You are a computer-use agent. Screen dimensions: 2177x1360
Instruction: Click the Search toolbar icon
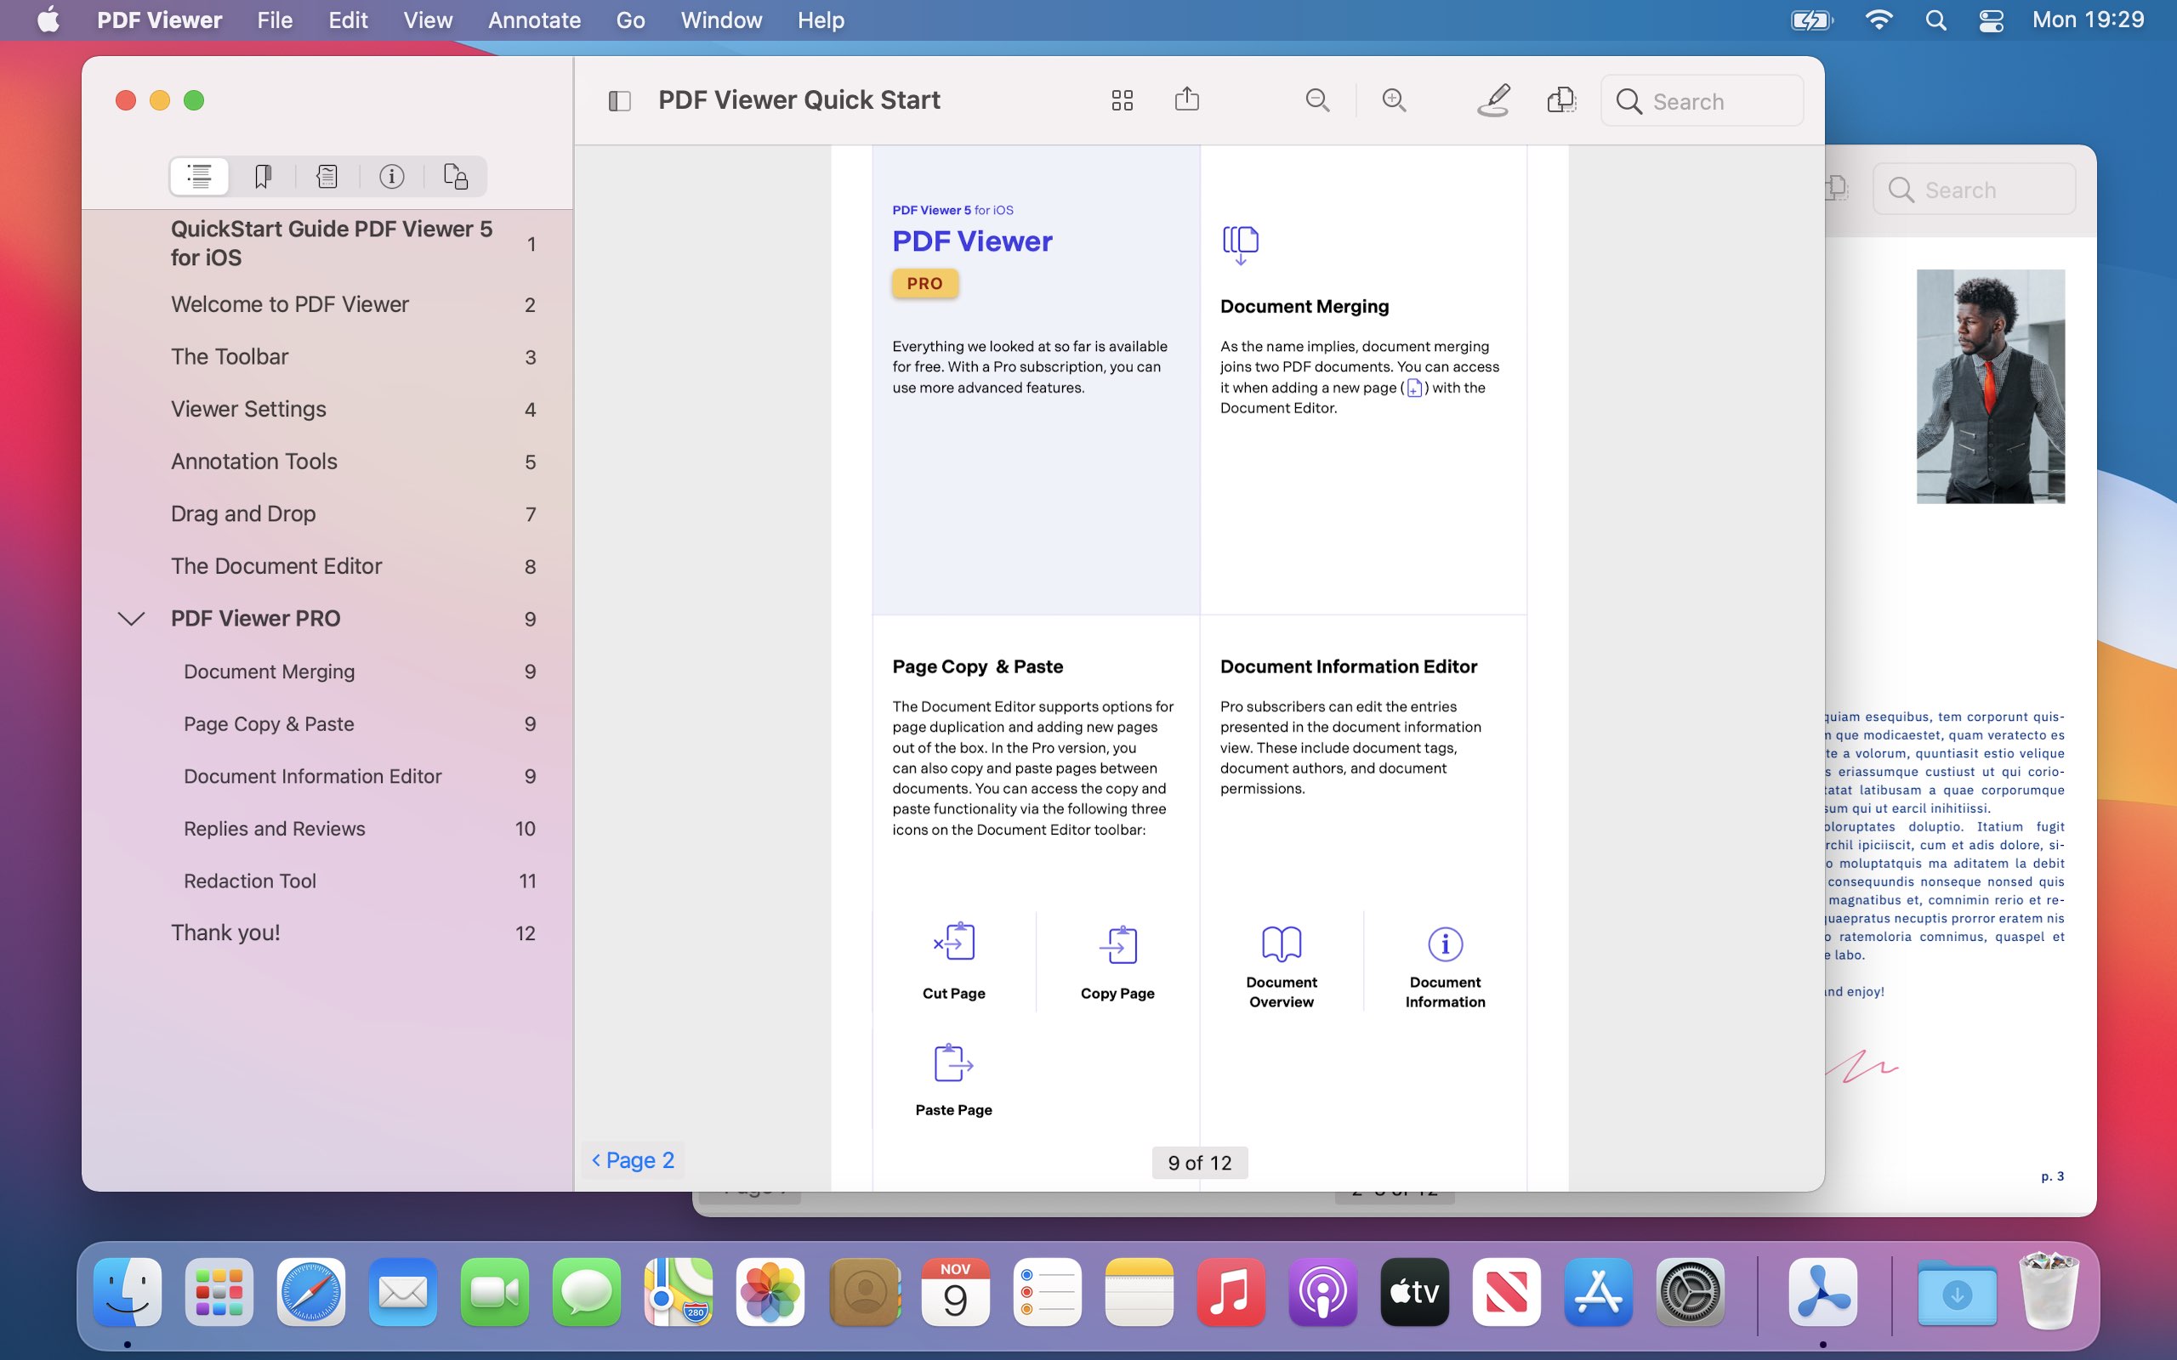tap(1630, 100)
